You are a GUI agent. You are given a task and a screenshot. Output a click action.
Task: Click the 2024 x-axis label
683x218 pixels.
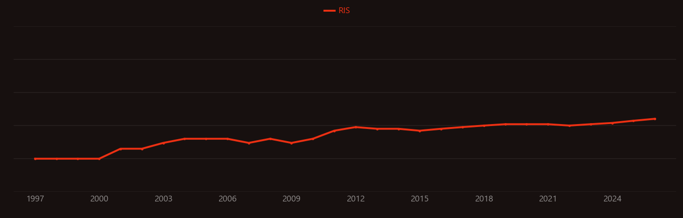612,199
